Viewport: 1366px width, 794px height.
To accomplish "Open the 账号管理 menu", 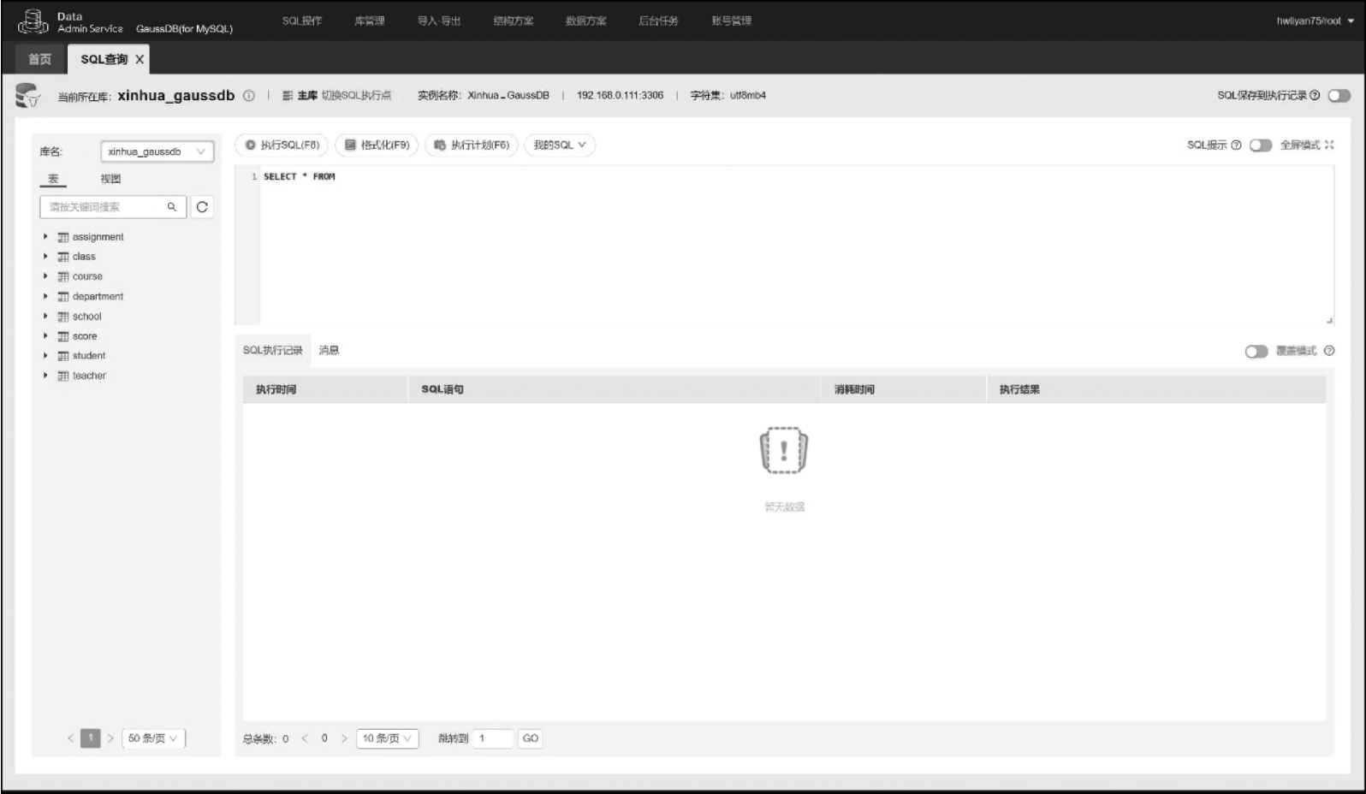I will click(732, 21).
